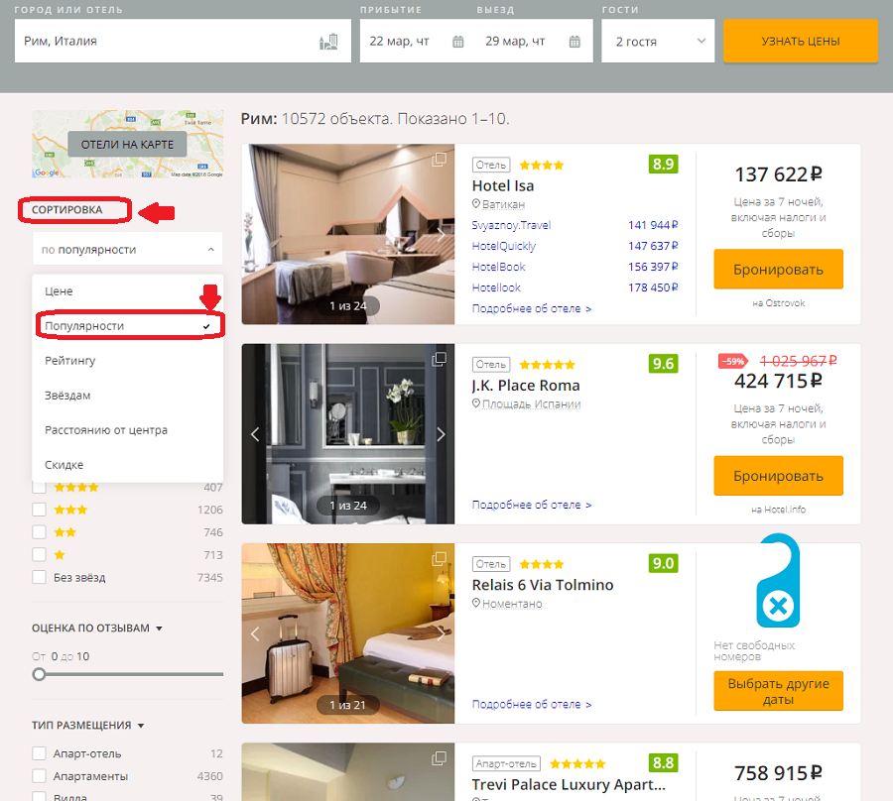
Task: Click the 9.0 rating badge of Relais 6
Action: pyautogui.click(x=664, y=564)
